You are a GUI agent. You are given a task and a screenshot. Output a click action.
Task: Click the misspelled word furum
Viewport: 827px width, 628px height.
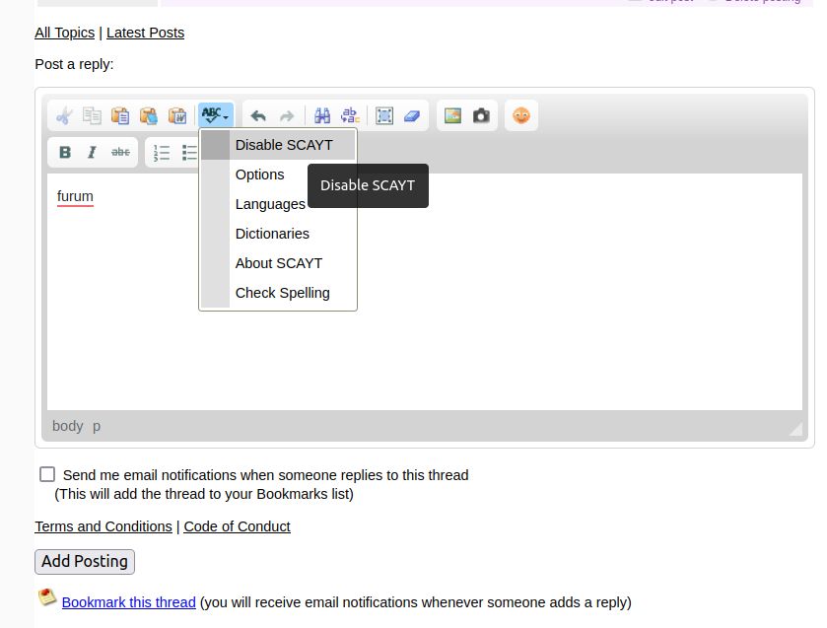(x=75, y=196)
